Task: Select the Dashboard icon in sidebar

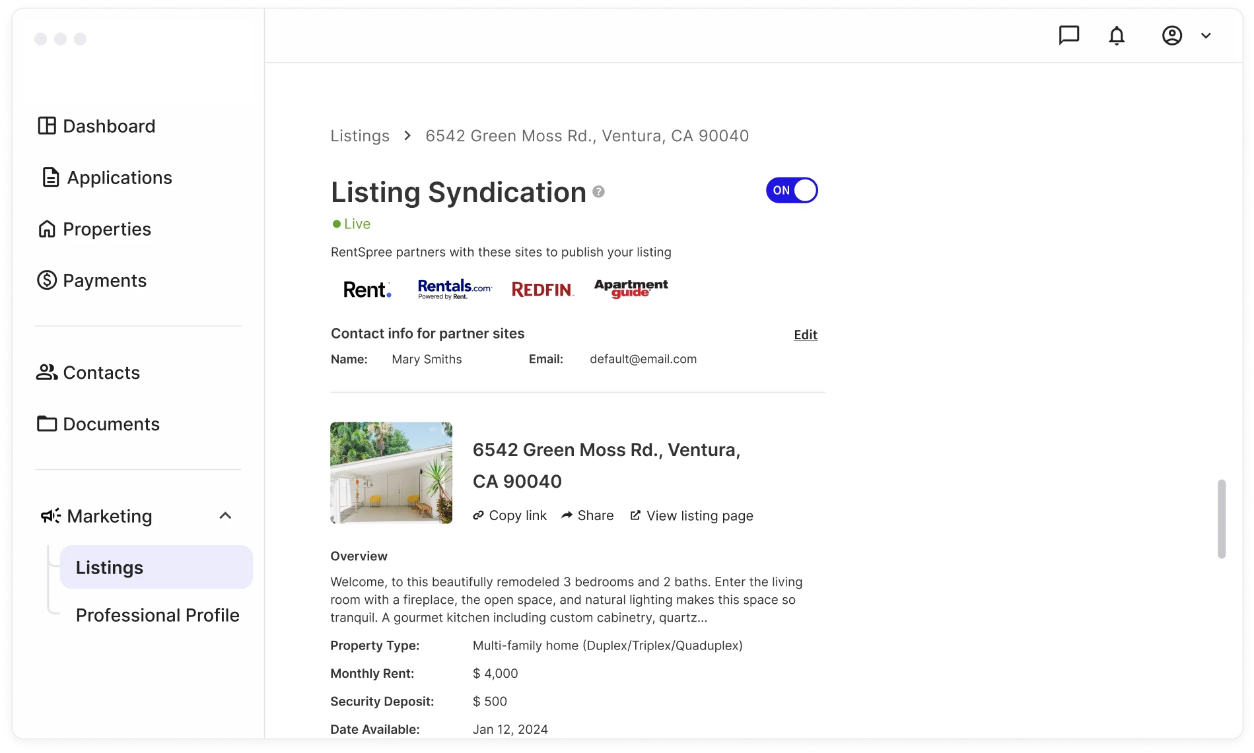Action: (48, 125)
